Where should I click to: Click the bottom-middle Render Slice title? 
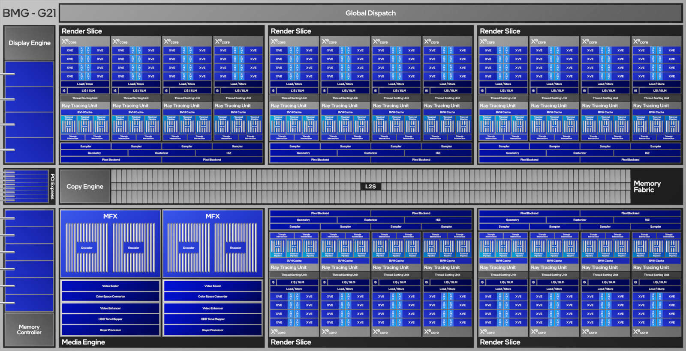(291, 342)
